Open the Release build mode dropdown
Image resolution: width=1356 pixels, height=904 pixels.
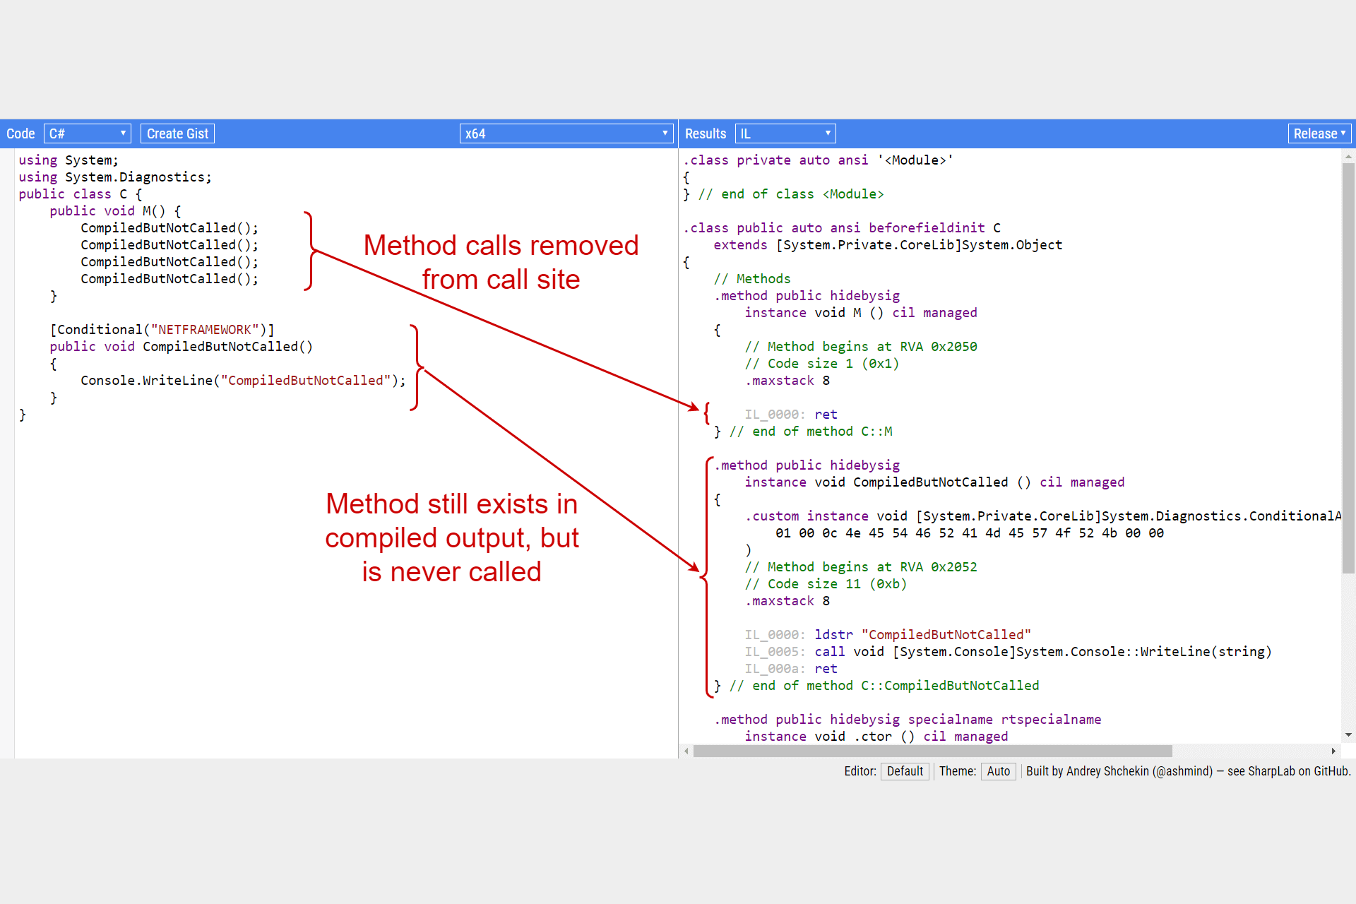coord(1319,133)
